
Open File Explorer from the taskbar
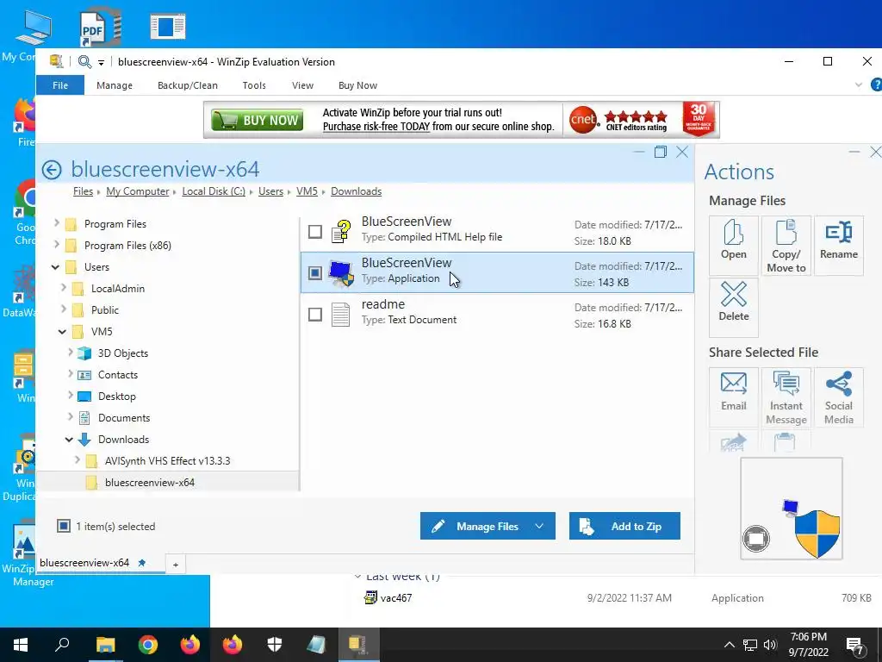coord(105,645)
